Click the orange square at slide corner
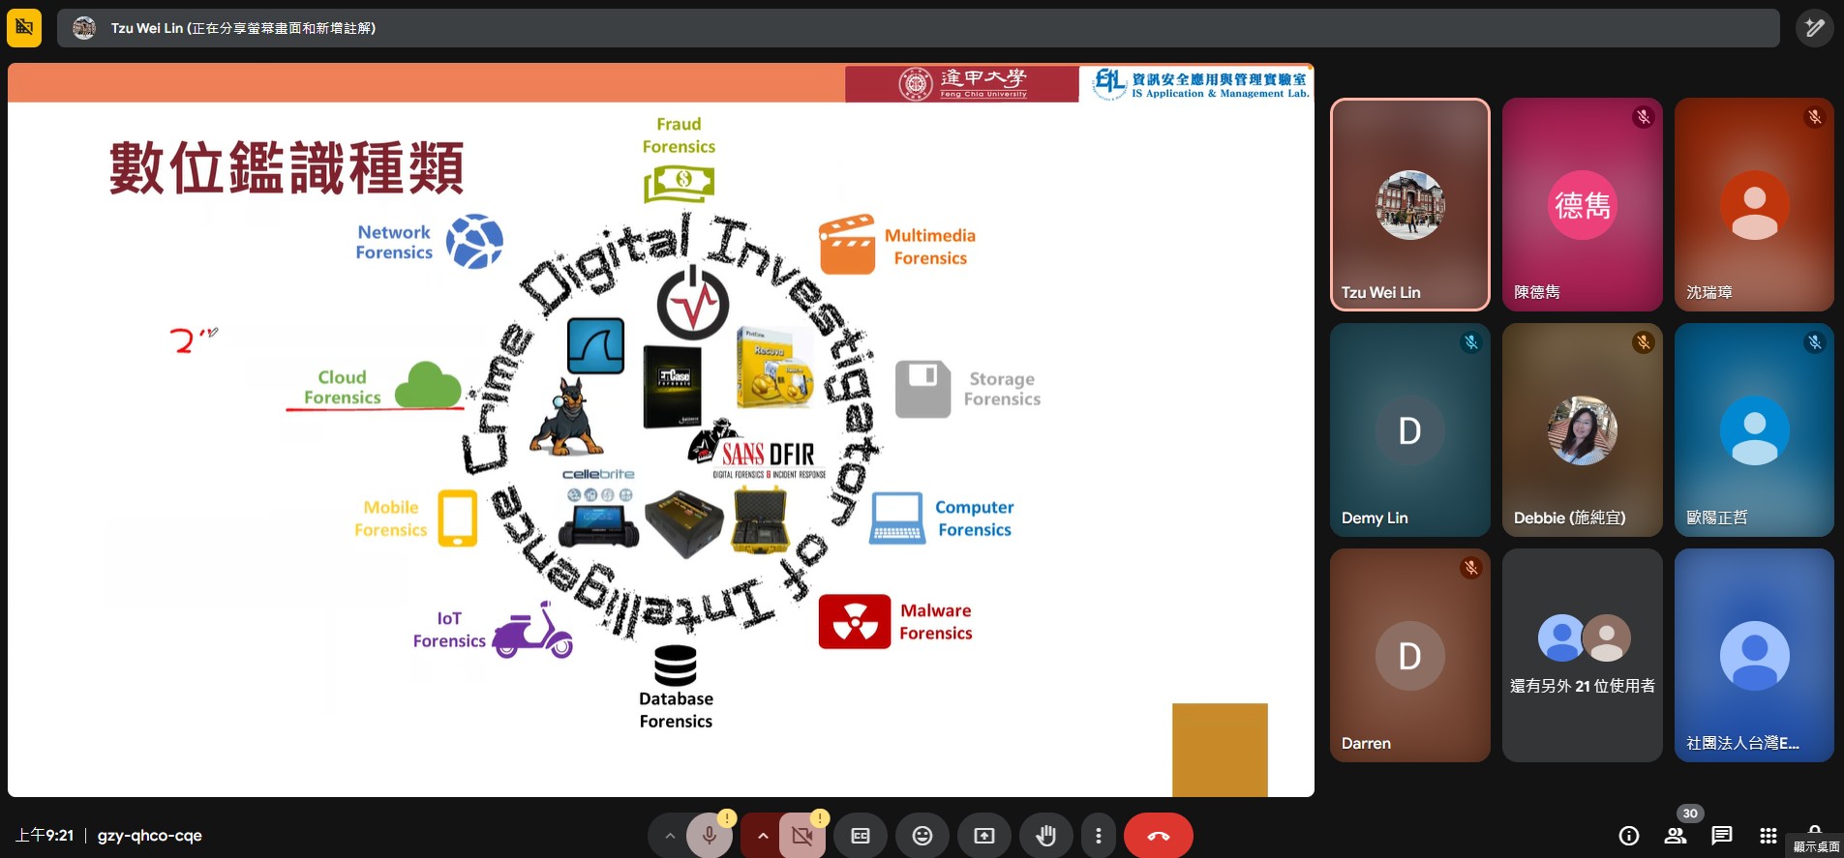This screenshot has height=858, width=1844. coord(1220,750)
